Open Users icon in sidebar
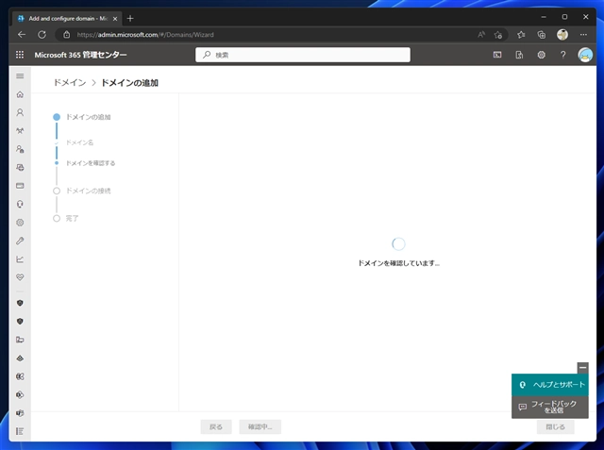The height and width of the screenshot is (450, 604). [20, 112]
